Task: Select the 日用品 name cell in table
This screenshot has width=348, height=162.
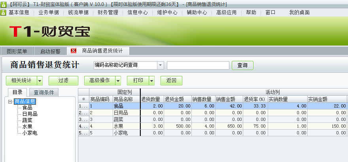Action: point(127,113)
